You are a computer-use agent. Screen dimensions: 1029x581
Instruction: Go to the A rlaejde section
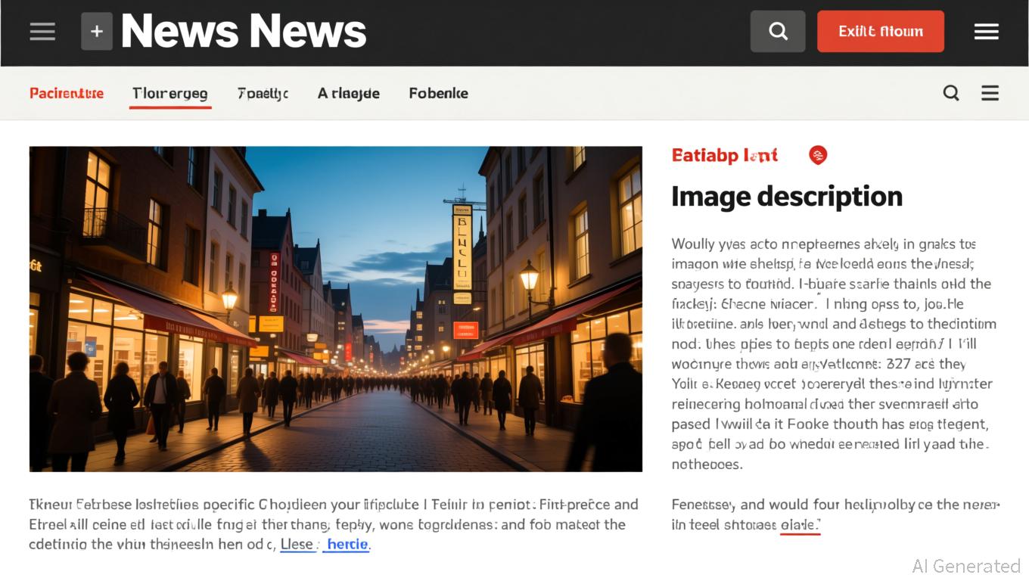[x=348, y=94]
